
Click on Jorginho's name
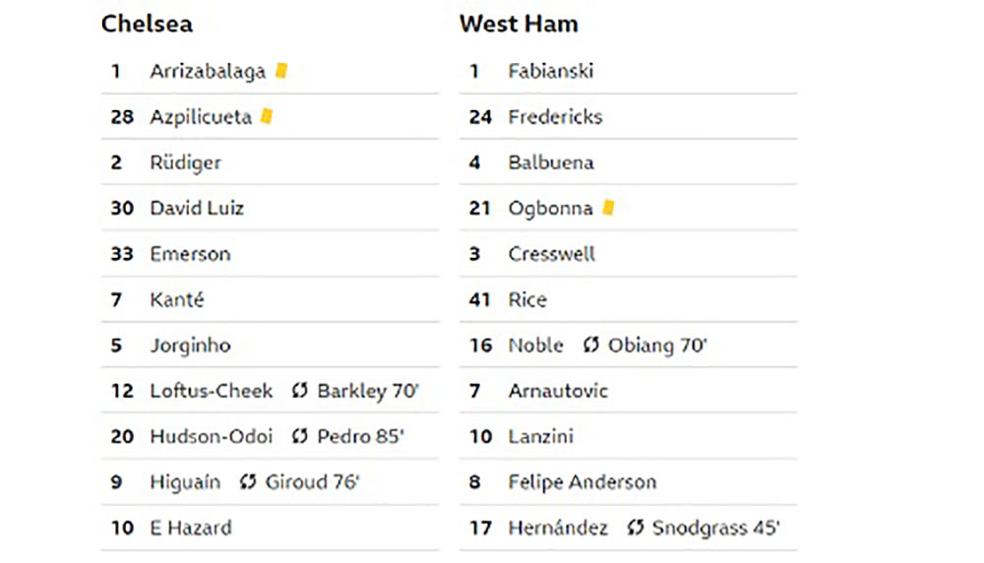coord(190,345)
